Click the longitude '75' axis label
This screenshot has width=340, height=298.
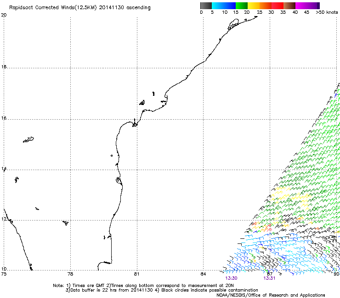click(4, 274)
